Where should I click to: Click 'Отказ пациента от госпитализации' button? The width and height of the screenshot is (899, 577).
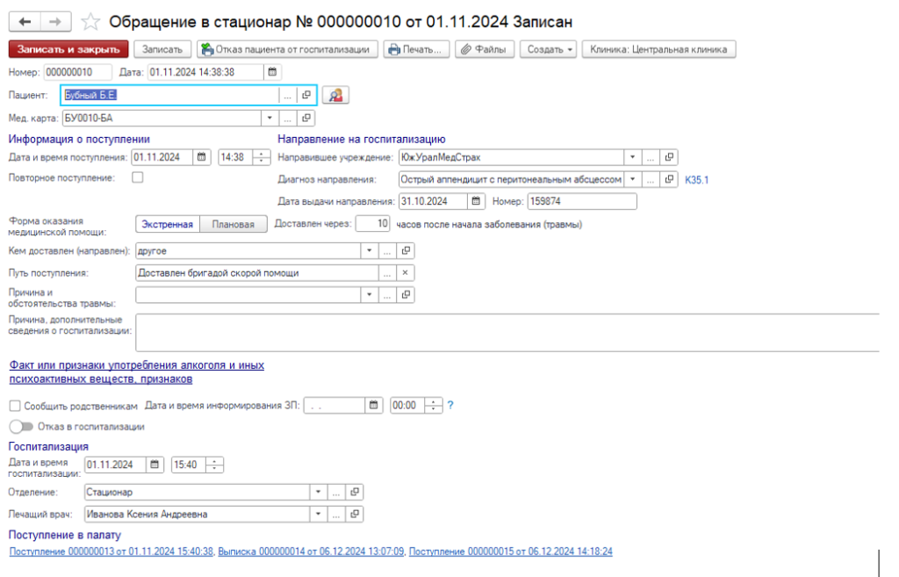287,49
